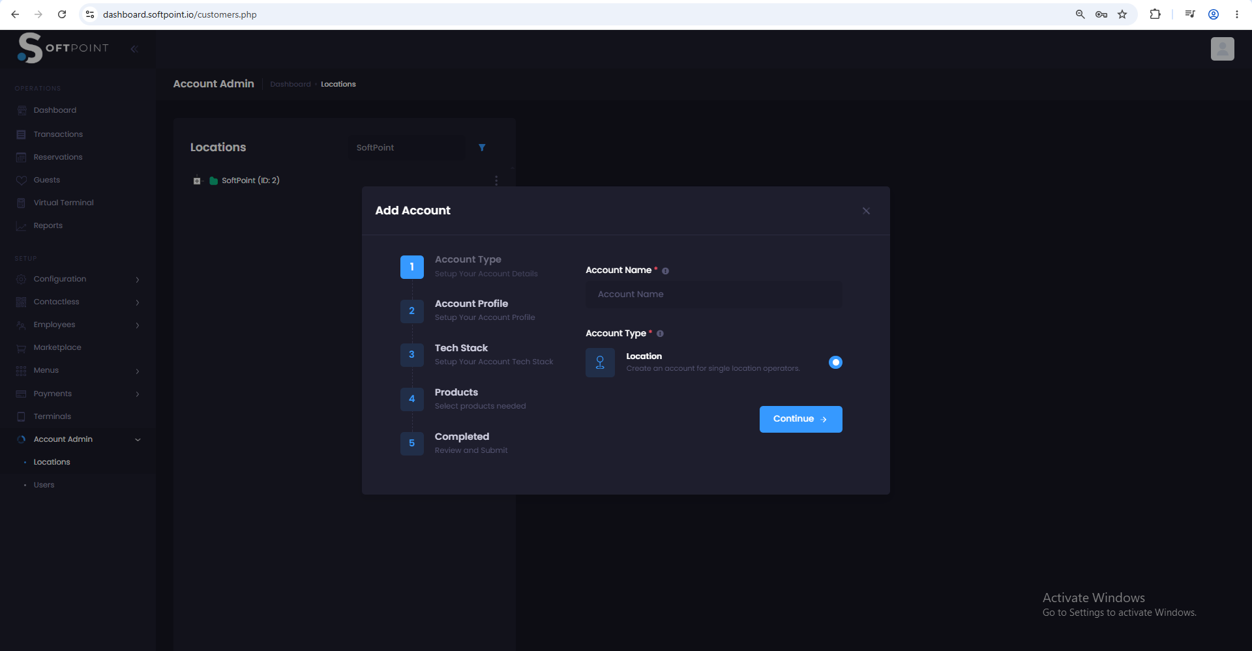Click the SoftPoint logo

pos(63,48)
